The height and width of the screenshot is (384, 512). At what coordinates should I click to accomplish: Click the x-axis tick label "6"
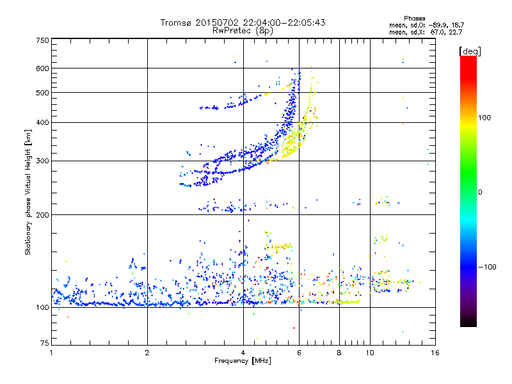click(x=299, y=353)
